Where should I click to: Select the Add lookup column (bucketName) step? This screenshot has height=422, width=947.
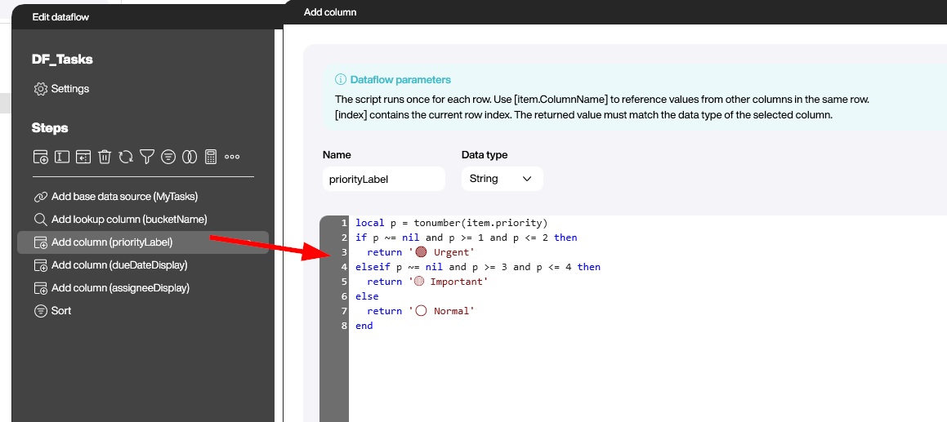pos(143,219)
